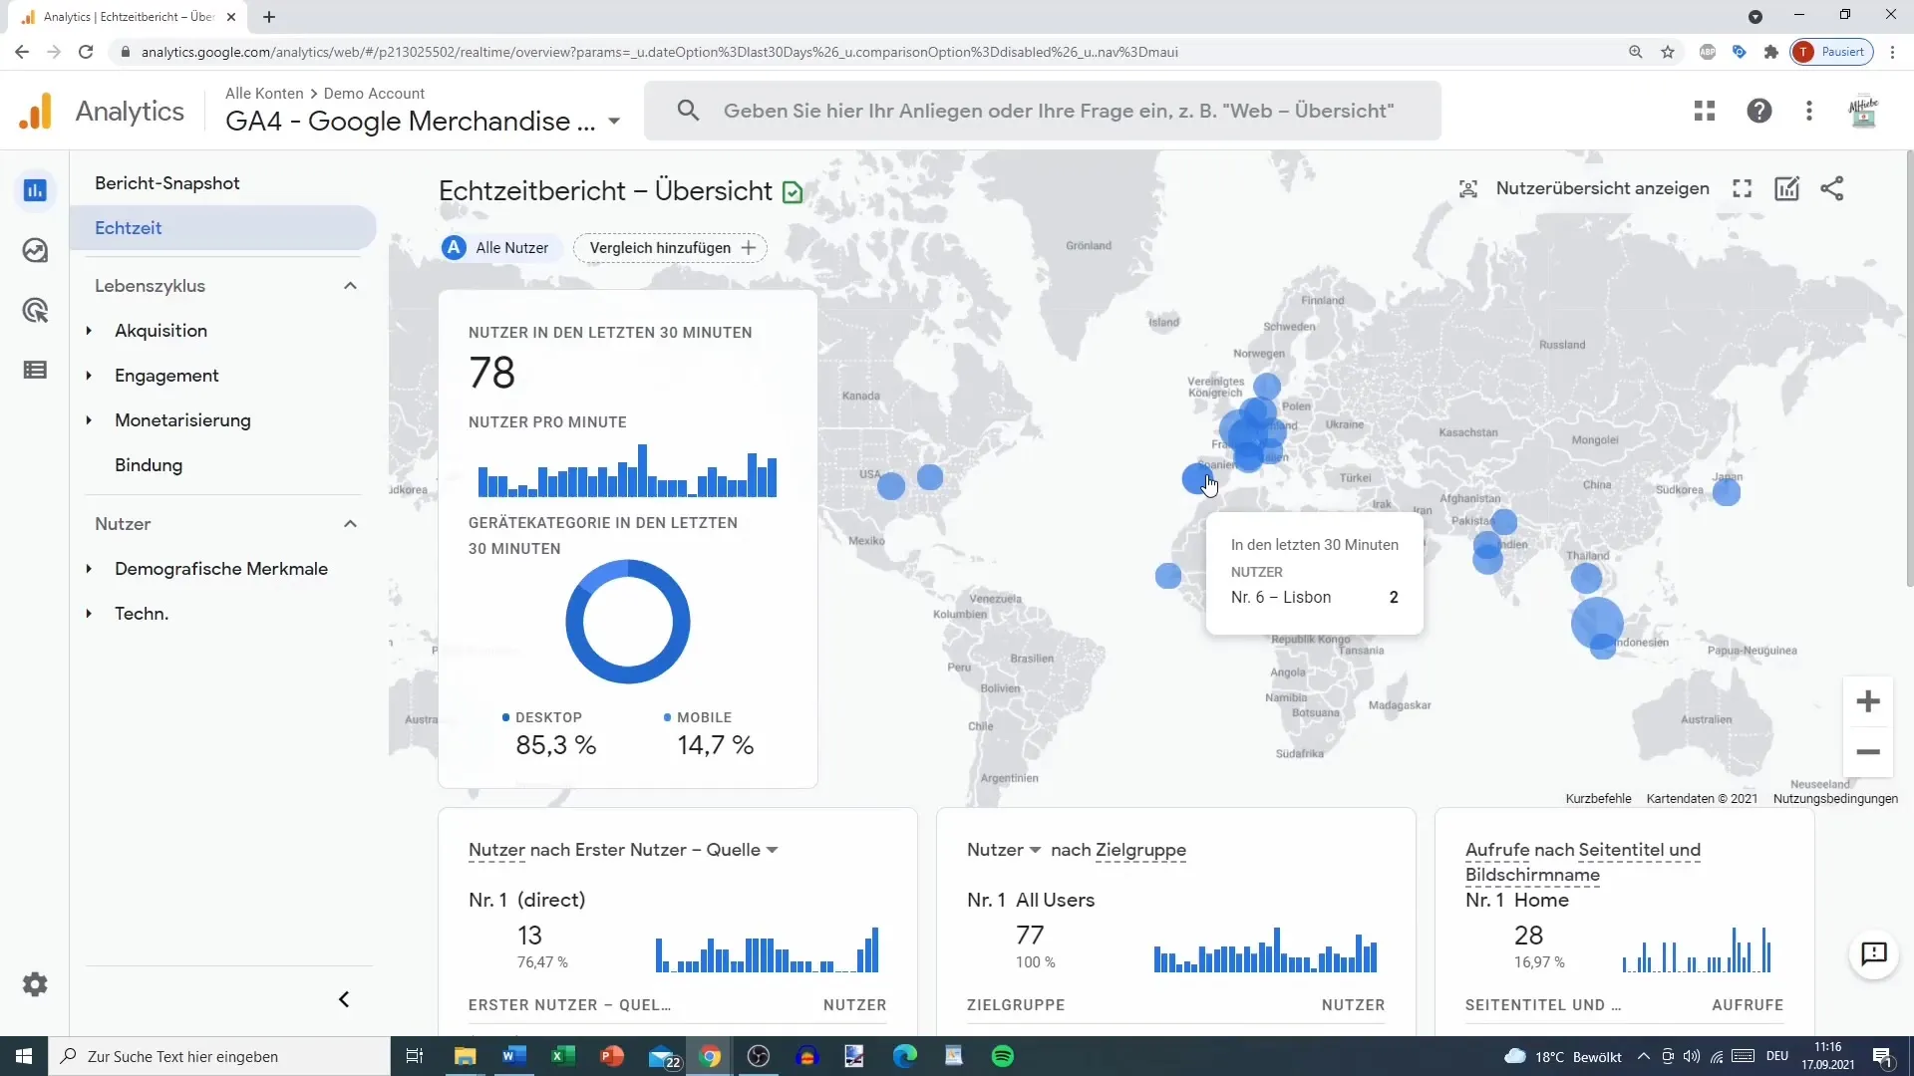Reload the browser page
1914x1076 pixels.
point(86,52)
